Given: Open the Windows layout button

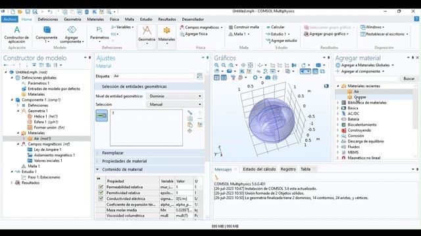Looking at the screenshot, I should tap(372, 27).
